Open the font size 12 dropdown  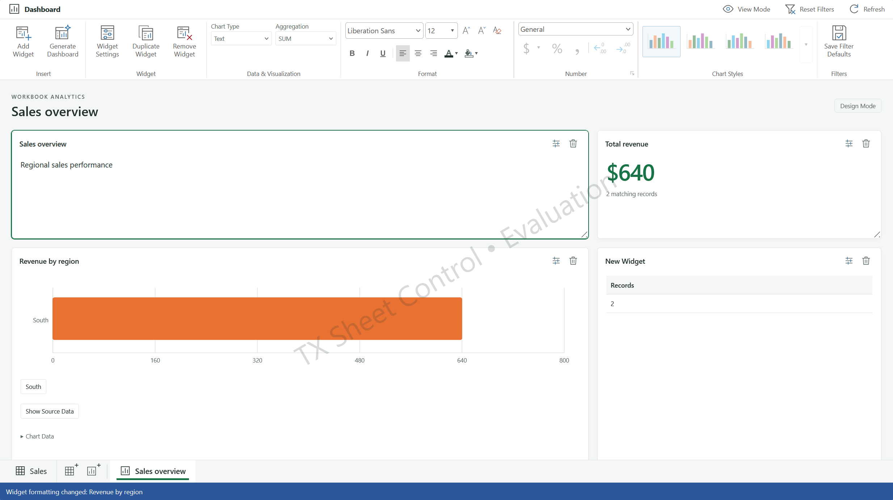pos(441,31)
